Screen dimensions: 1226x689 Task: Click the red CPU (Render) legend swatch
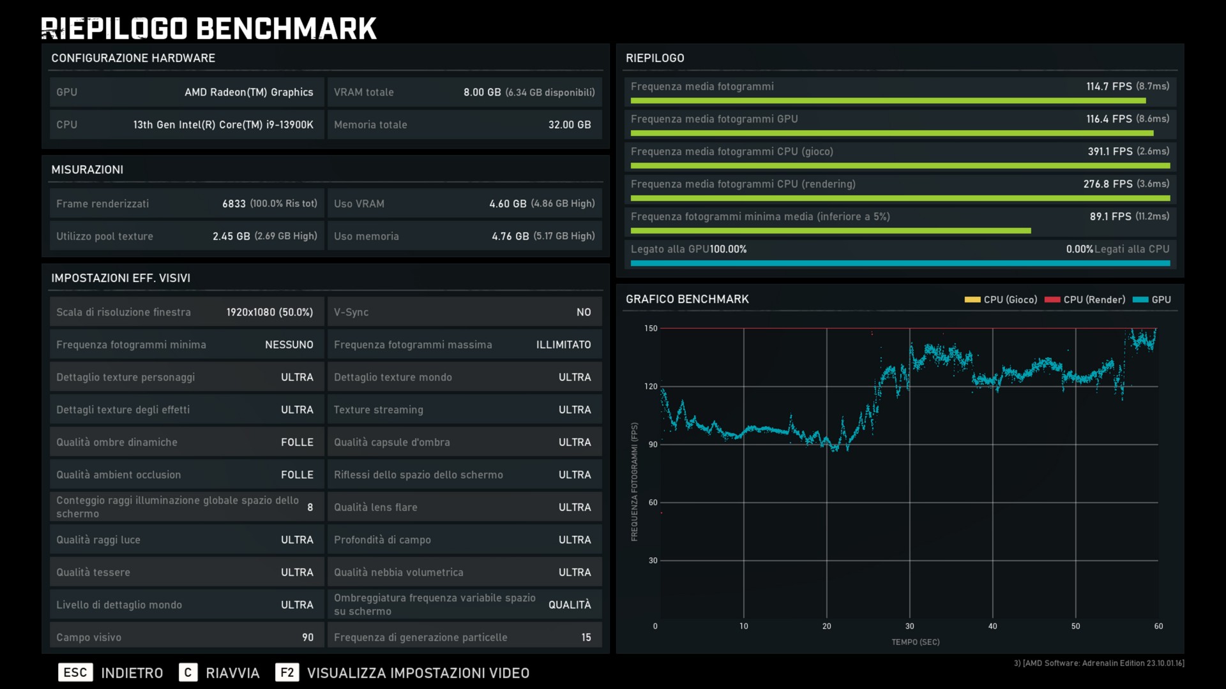coord(1052,300)
